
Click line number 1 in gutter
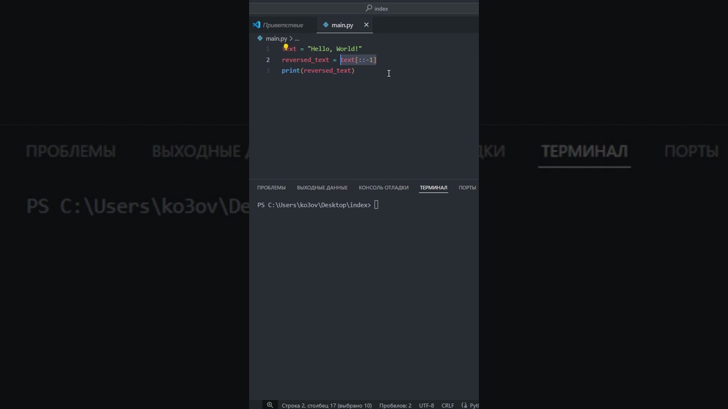pyautogui.click(x=268, y=49)
